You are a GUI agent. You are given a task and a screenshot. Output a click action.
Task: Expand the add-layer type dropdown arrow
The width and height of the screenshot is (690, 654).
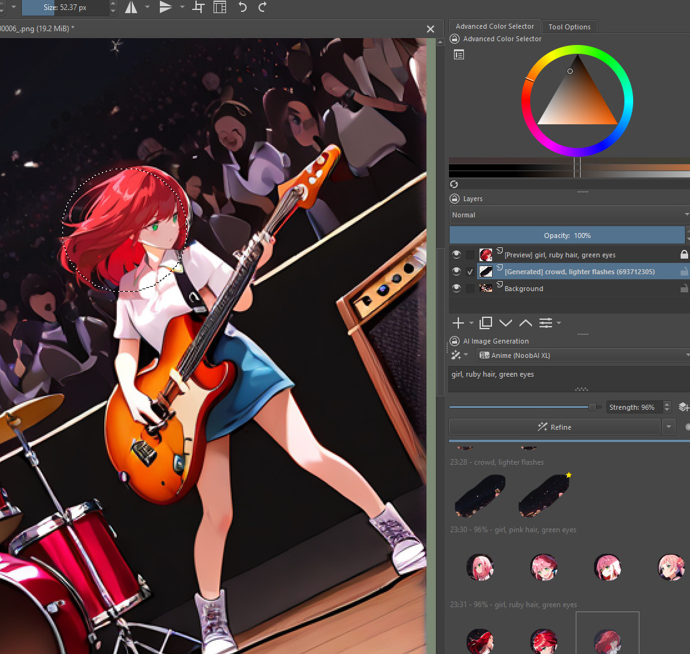(471, 323)
